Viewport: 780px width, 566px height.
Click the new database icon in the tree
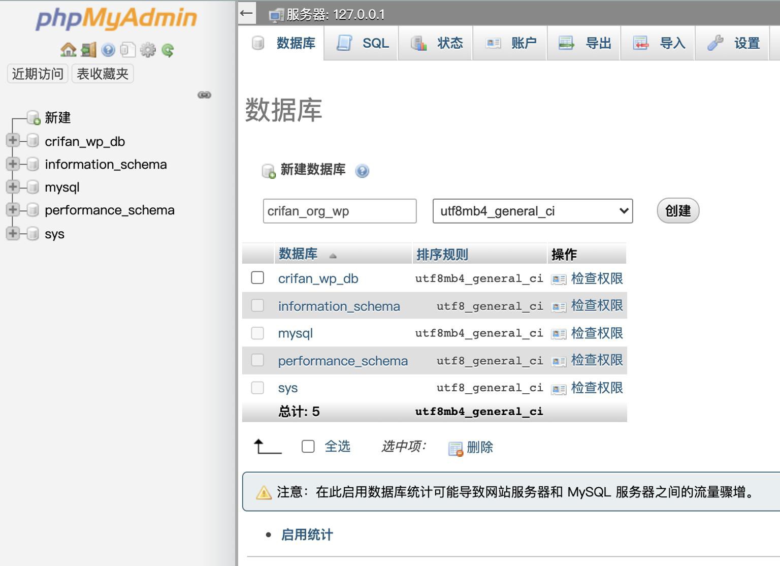[x=34, y=117]
